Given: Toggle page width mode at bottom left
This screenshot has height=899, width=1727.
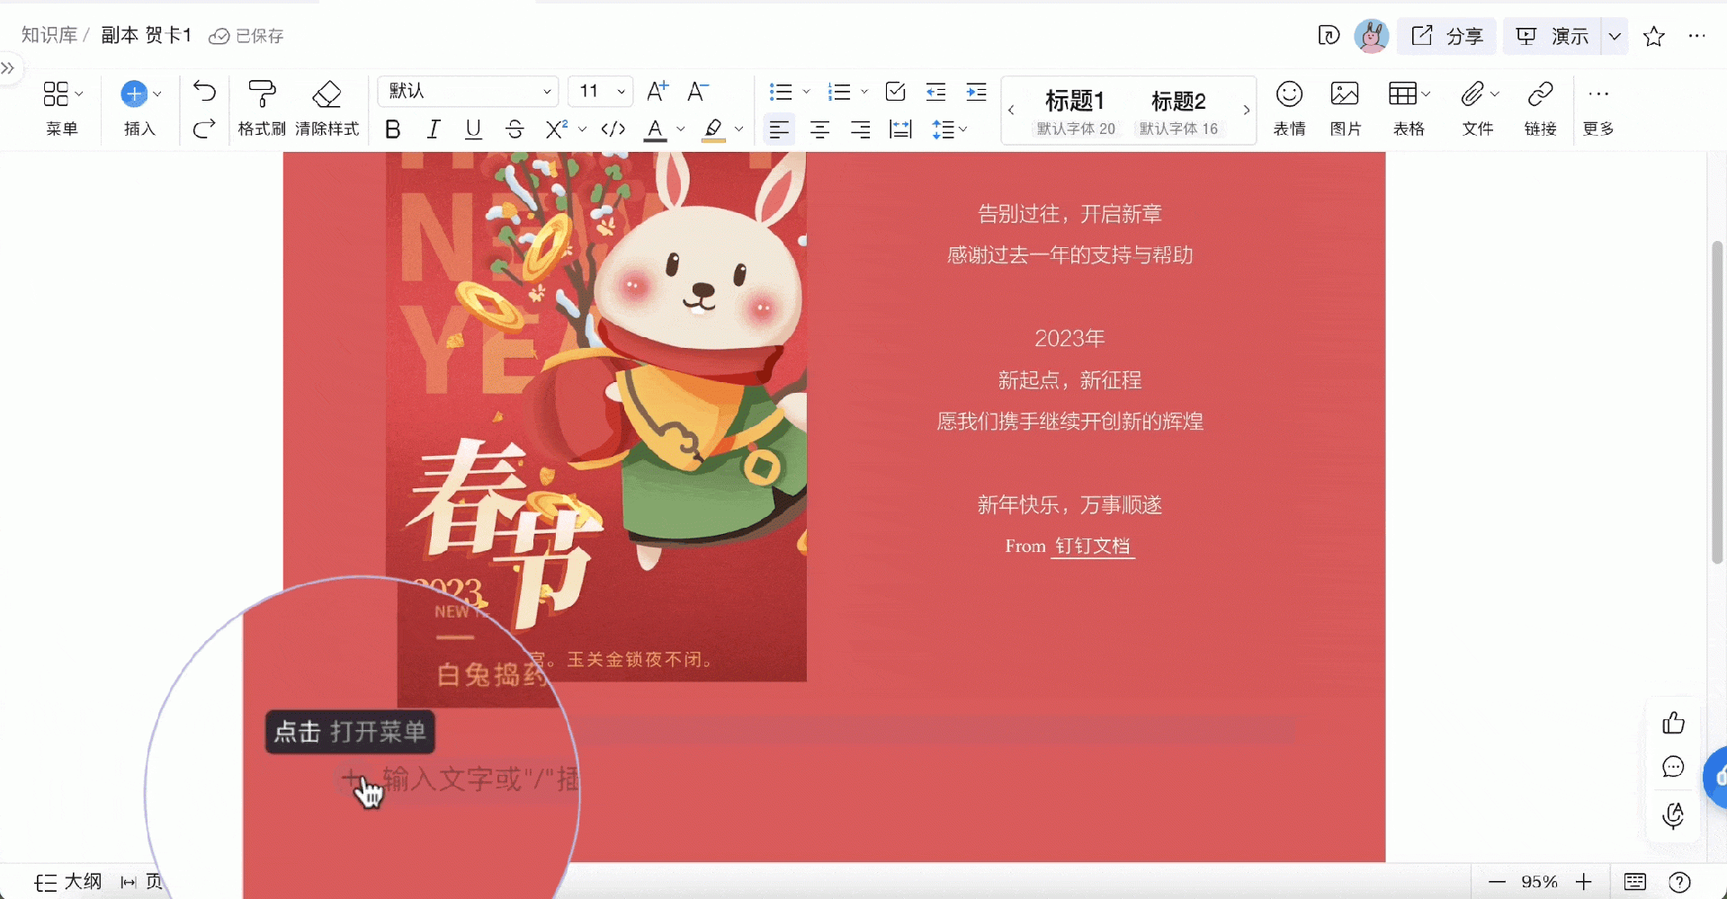Looking at the screenshot, I should pyautogui.click(x=141, y=882).
